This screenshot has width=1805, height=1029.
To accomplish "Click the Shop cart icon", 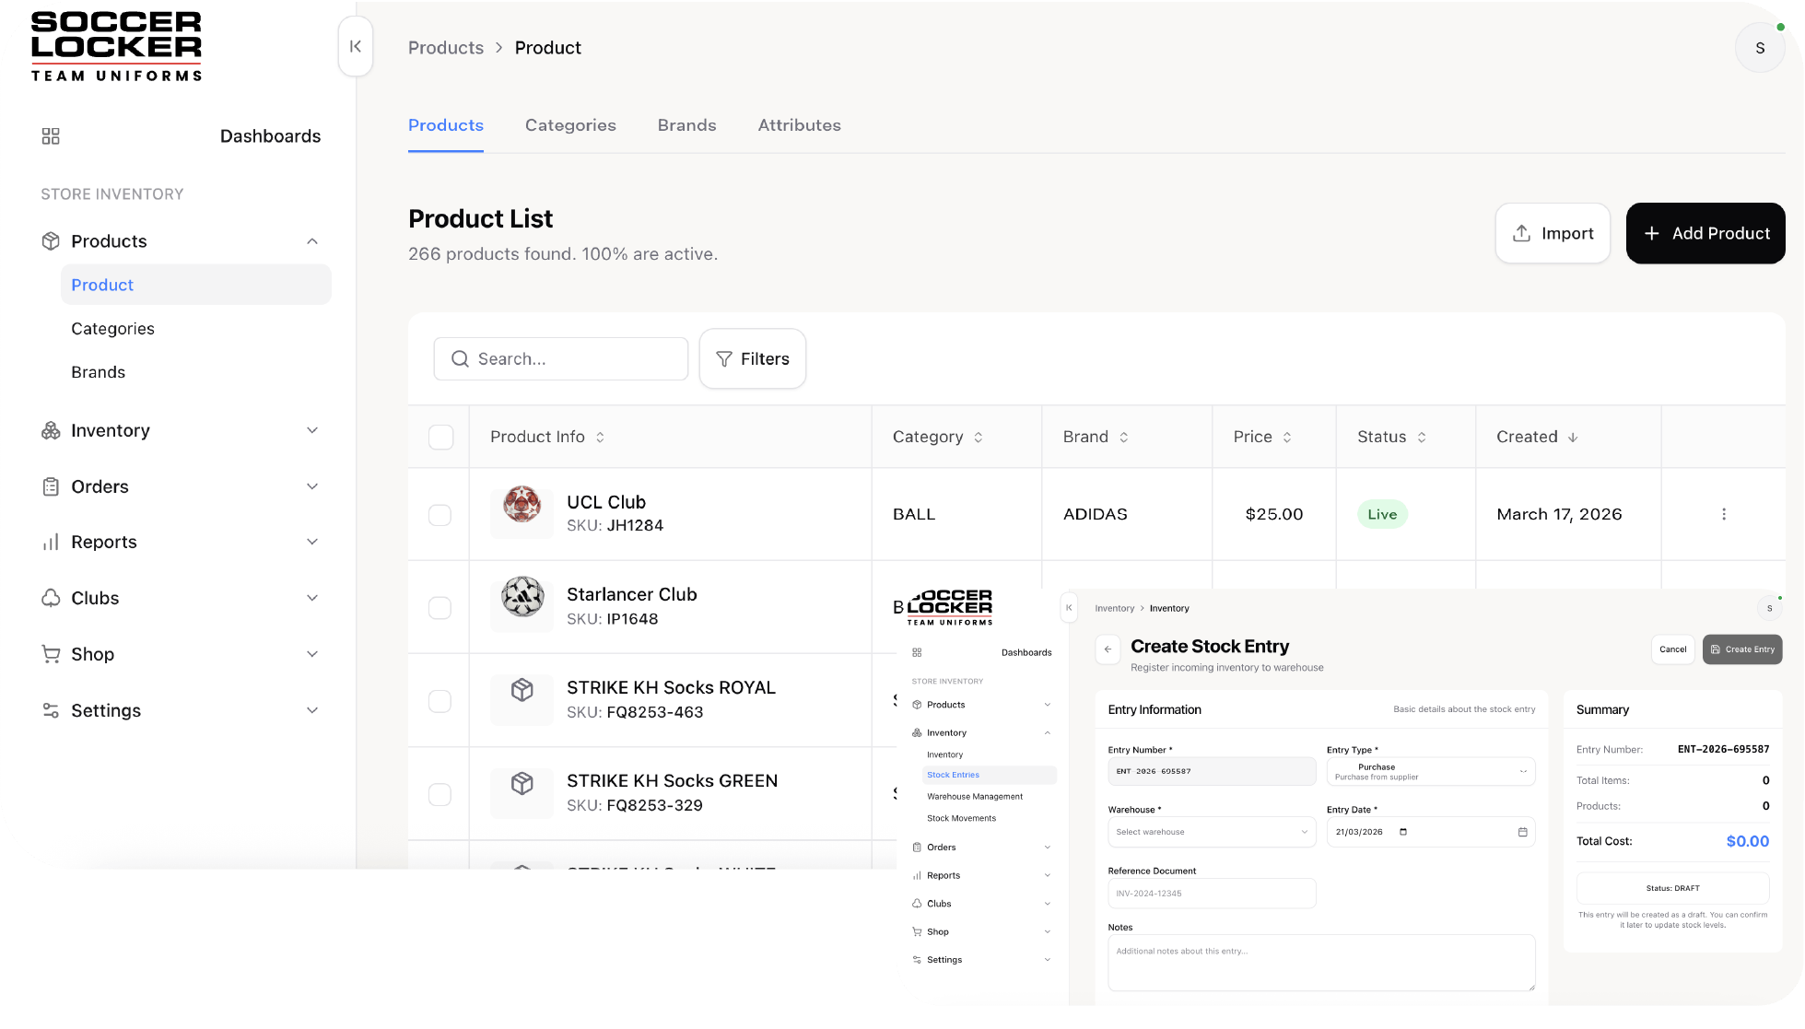I will coord(51,654).
